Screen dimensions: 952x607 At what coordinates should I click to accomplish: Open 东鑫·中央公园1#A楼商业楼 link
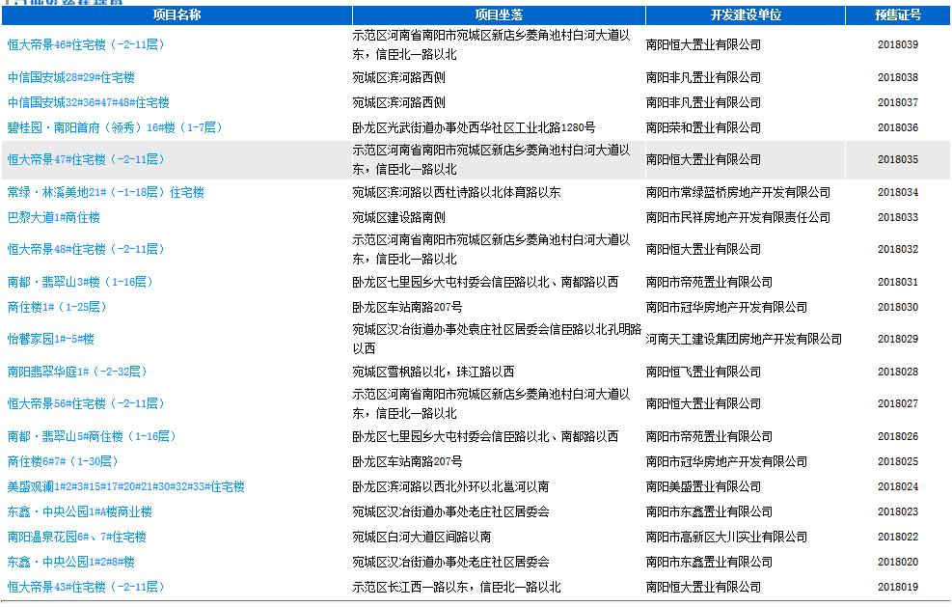79,511
